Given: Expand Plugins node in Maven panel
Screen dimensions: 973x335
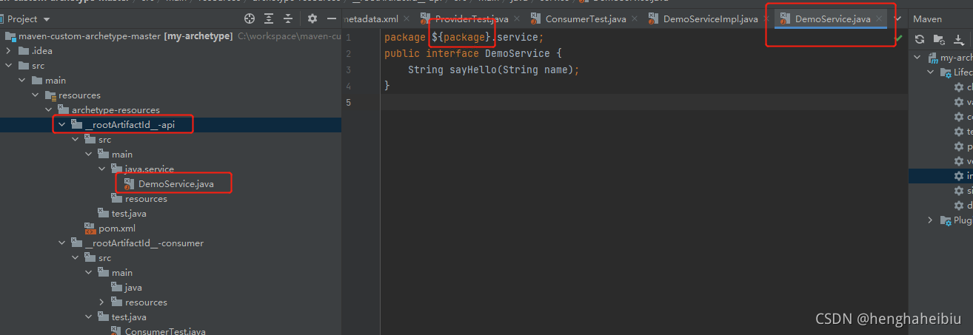Looking at the screenshot, I should point(932,220).
